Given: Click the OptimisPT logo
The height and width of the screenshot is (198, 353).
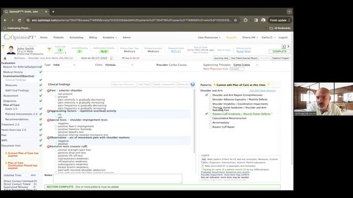Looking at the screenshot, I should [x=20, y=37].
